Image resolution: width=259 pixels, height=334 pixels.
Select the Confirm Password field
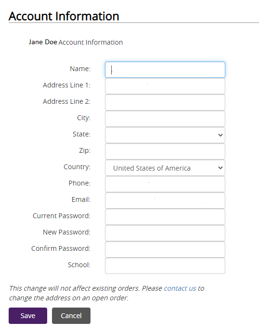[165, 249]
